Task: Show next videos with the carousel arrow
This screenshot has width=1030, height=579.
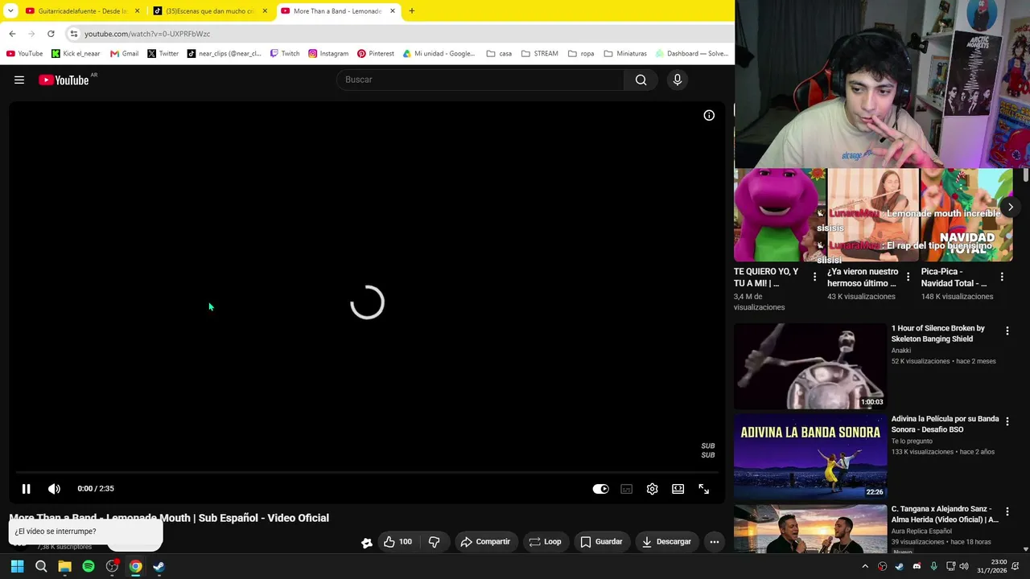Action: point(1011,207)
